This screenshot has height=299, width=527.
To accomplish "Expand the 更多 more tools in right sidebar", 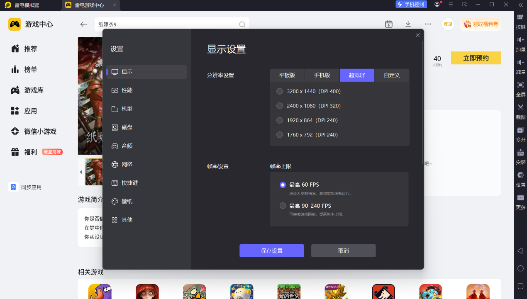I will 520,201.
